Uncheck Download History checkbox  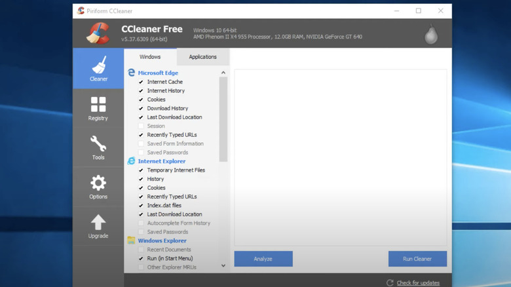[x=141, y=108]
